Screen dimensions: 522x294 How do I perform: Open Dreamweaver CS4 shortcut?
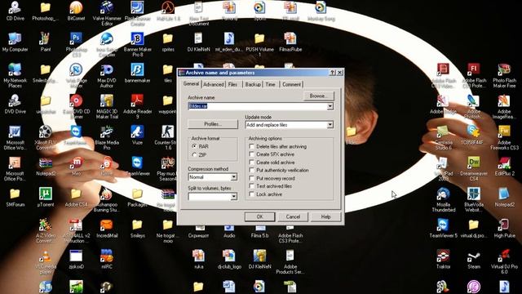tap(474, 168)
